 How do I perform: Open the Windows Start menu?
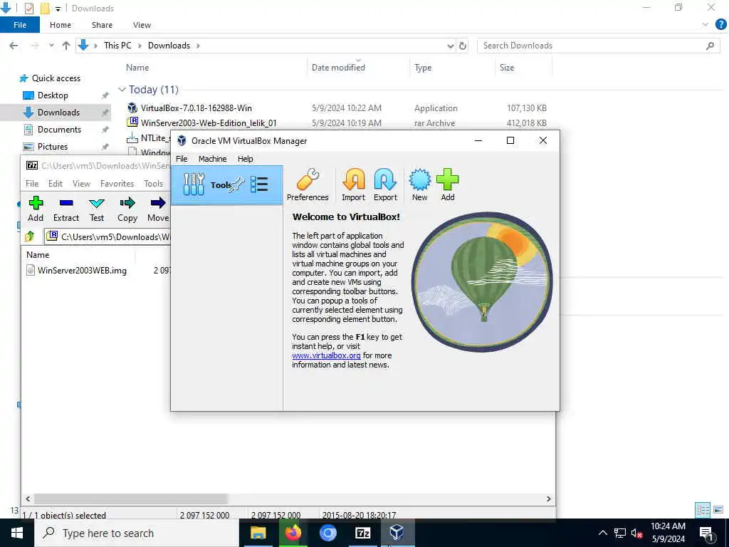17,533
